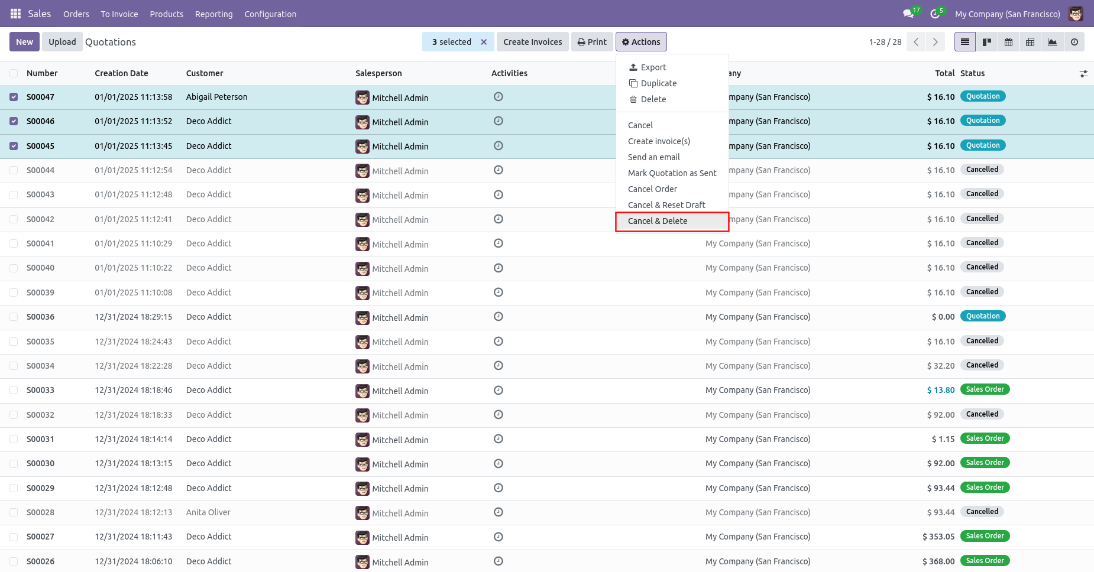Open activity clock for S00033
The width and height of the screenshot is (1094, 572).
[499, 390]
